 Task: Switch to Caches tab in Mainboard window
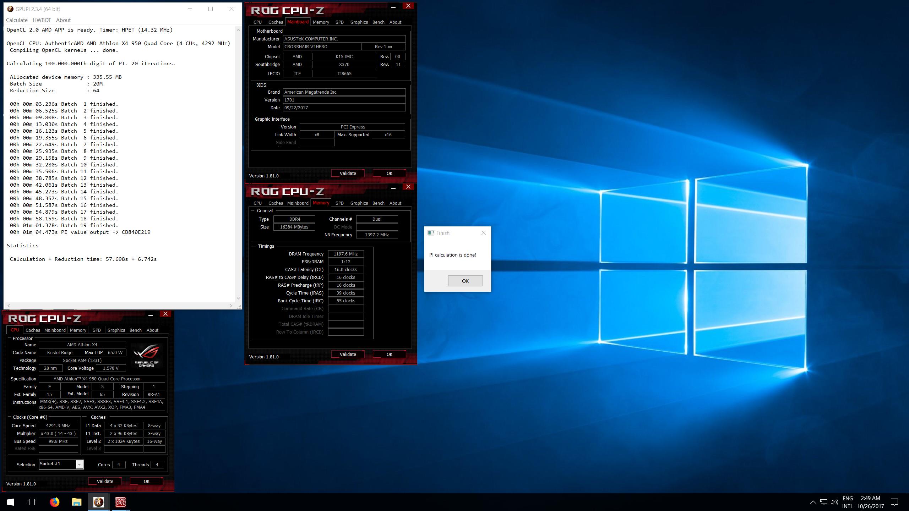tap(276, 22)
